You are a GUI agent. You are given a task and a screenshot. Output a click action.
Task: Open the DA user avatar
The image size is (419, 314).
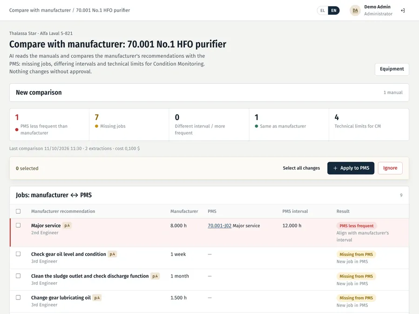(355, 10)
